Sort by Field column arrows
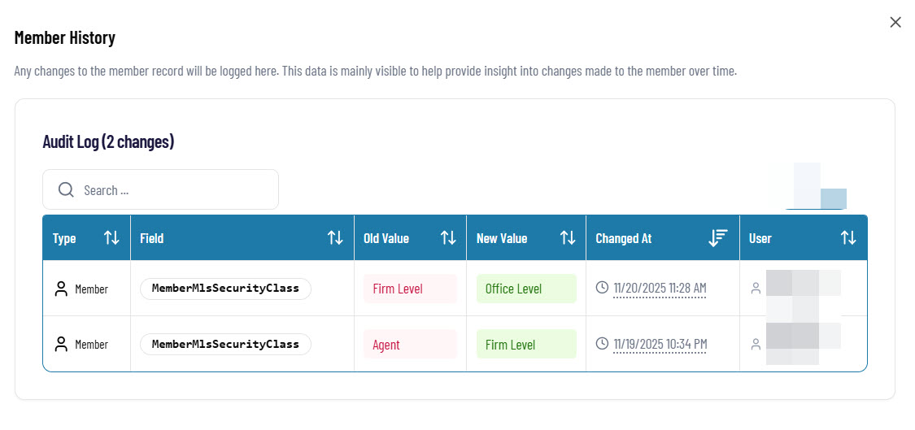915x430 pixels. click(x=335, y=238)
